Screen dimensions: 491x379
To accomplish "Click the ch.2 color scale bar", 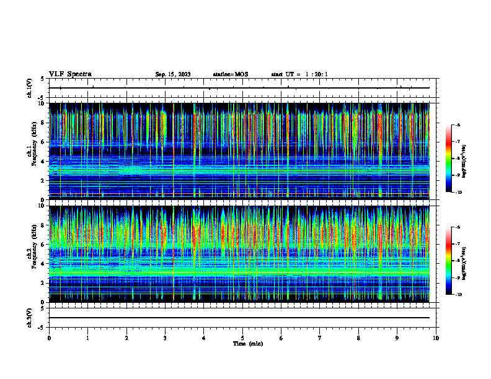I will [449, 261].
